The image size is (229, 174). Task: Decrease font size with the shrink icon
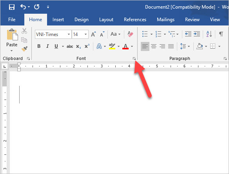tap(102, 34)
